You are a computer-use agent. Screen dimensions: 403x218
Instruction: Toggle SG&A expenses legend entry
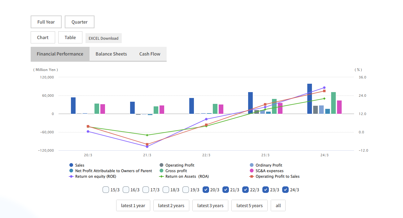[266, 171]
